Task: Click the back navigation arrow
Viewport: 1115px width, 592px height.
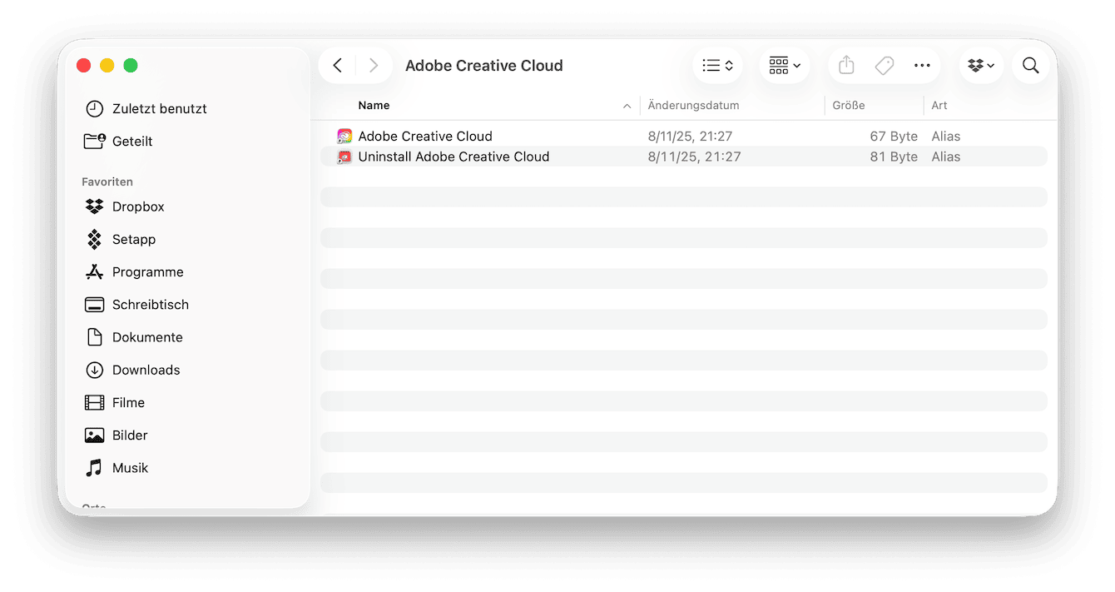Action: click(x=337, y=66)
